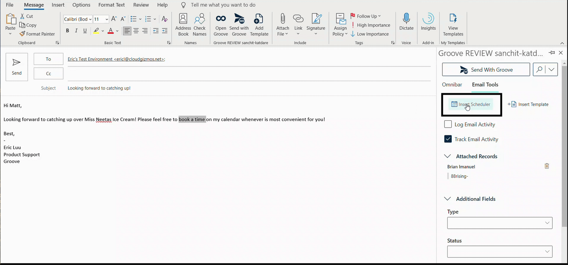Click the Format Painter tool

pyautogui.click(x=37, y=34)
